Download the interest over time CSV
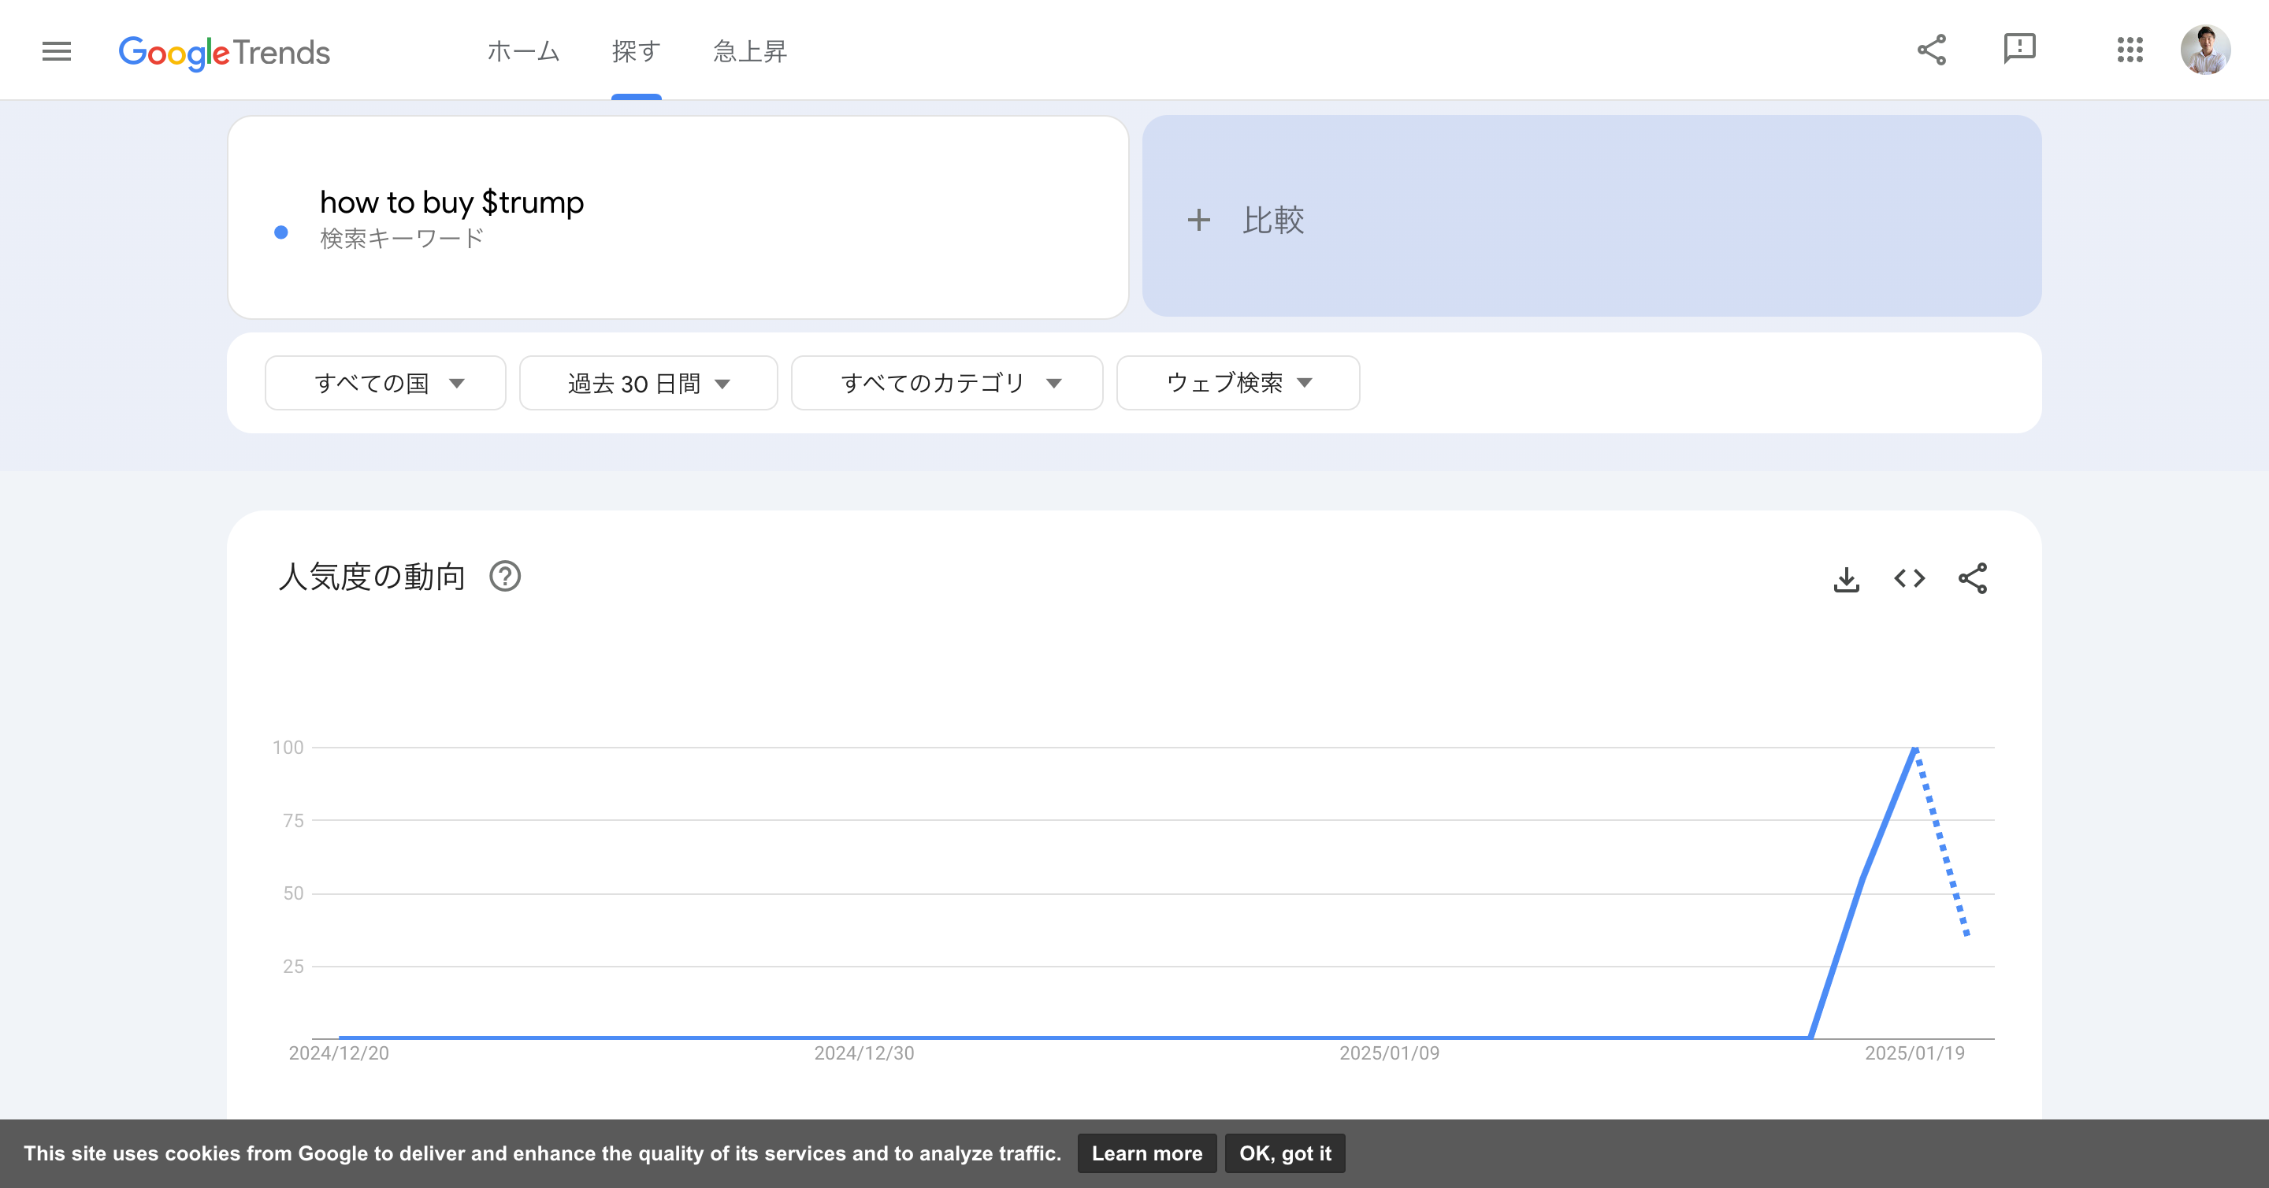 tap(1846, 580)
